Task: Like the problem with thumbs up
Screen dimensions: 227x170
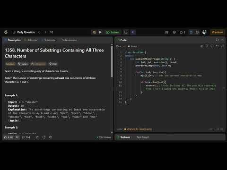Action: click(9, 137)
